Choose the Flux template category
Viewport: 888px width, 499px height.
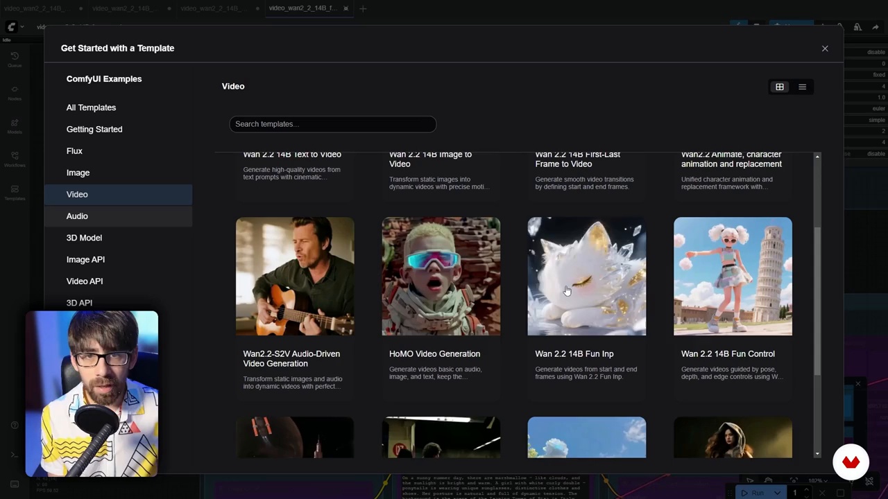pyautogui.click(x=74, y=151)
